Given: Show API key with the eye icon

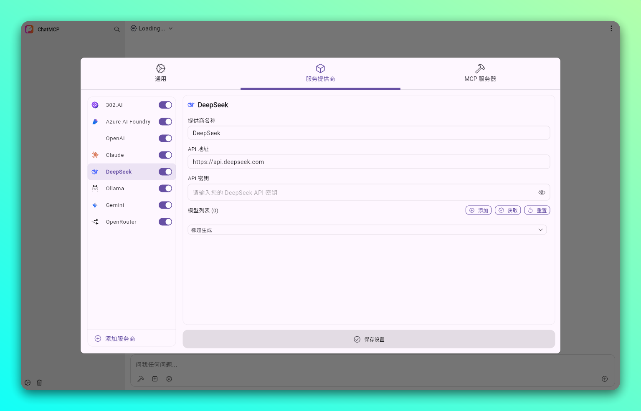Looking at the screenshot, I should (x=542, y=192).
